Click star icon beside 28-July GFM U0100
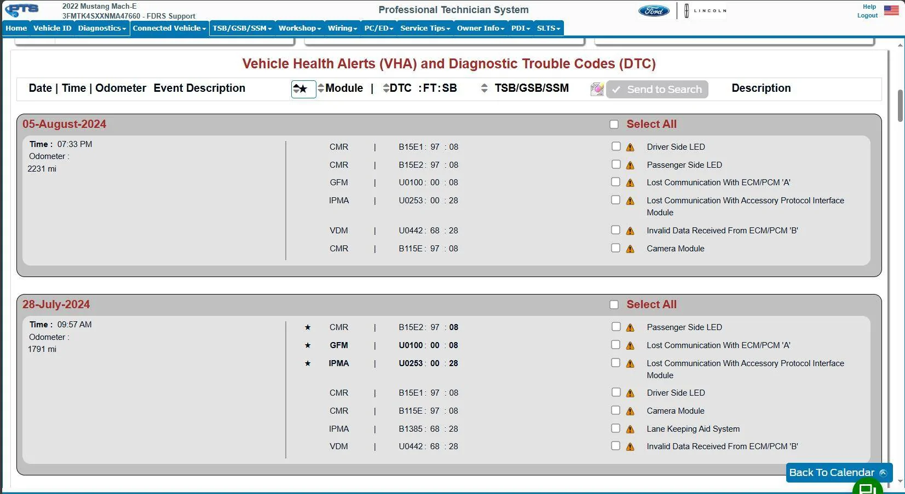 click(308, 345)
